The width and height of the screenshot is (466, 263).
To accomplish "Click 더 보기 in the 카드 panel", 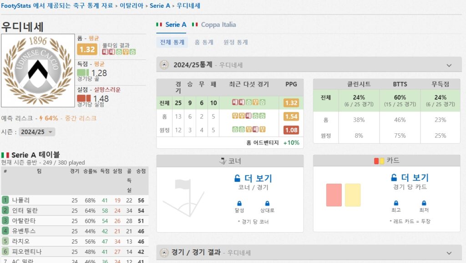I will (410, 178).
